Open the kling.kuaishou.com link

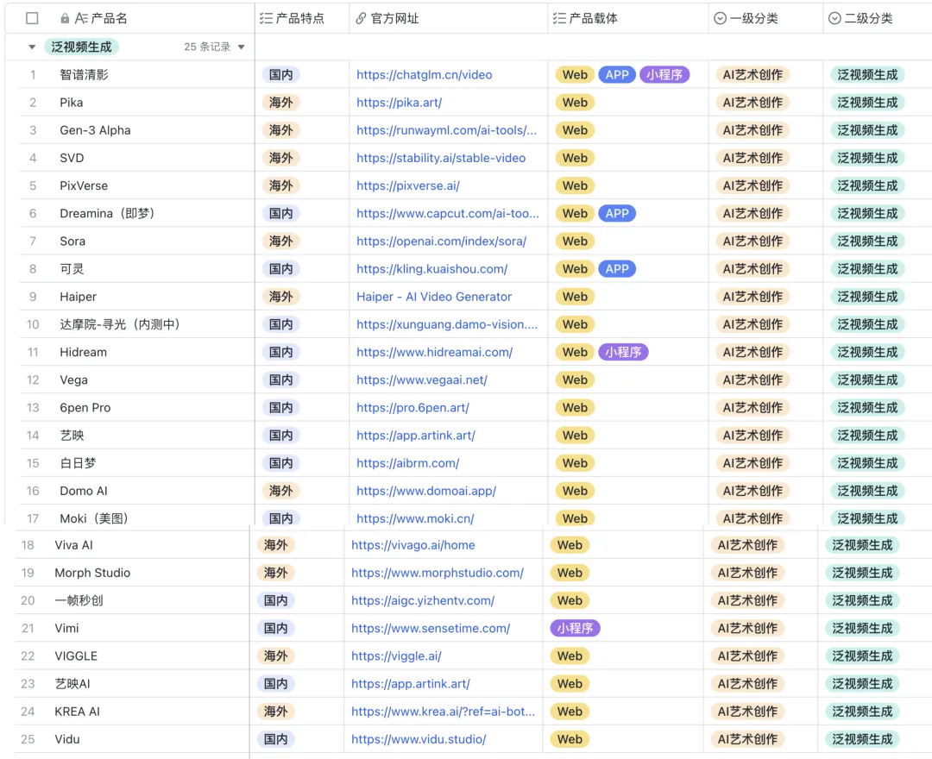(432, 269)
